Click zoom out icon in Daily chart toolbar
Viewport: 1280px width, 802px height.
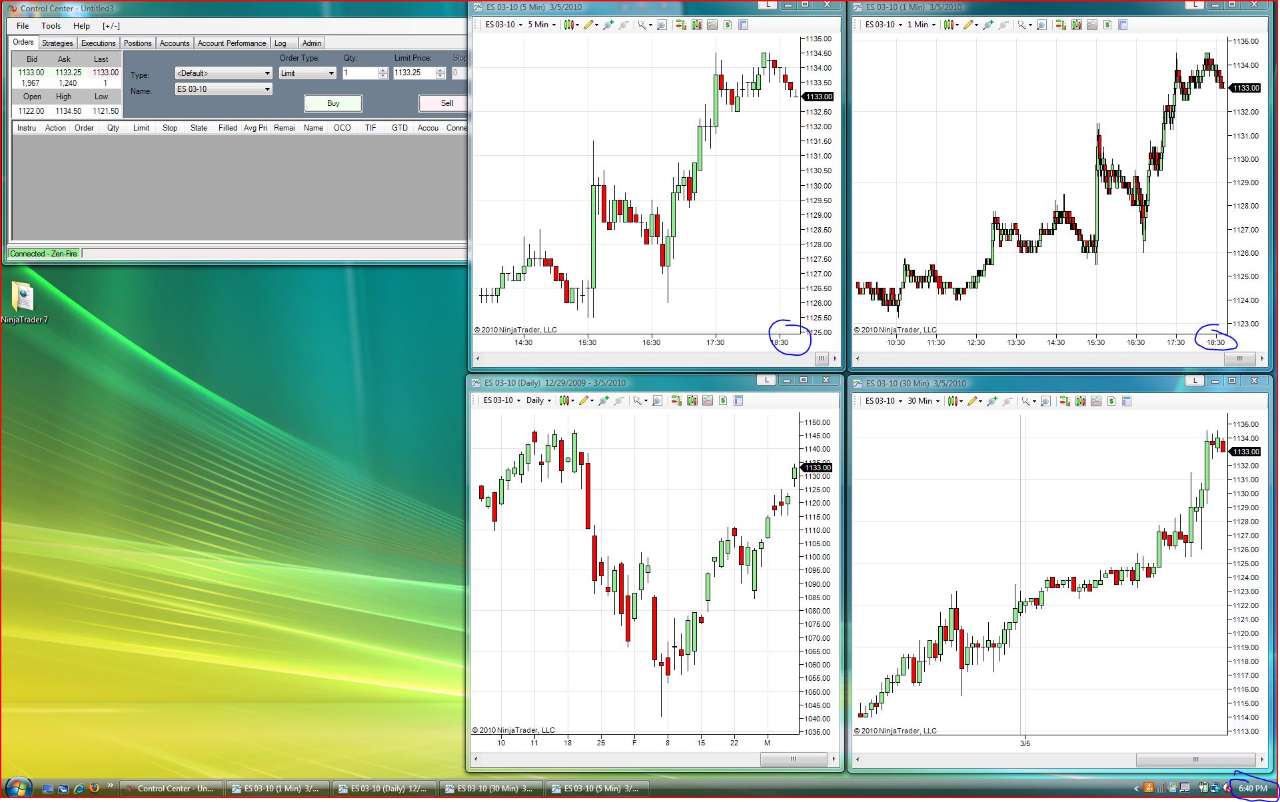tap(619, 401)
